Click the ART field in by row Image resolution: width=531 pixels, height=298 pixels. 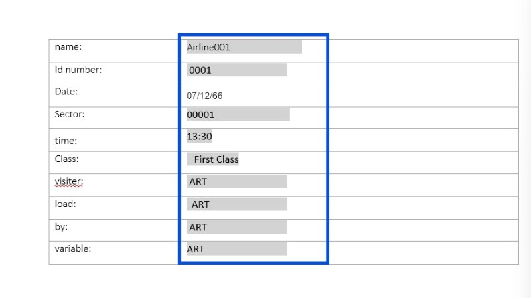tap(236, 227)
